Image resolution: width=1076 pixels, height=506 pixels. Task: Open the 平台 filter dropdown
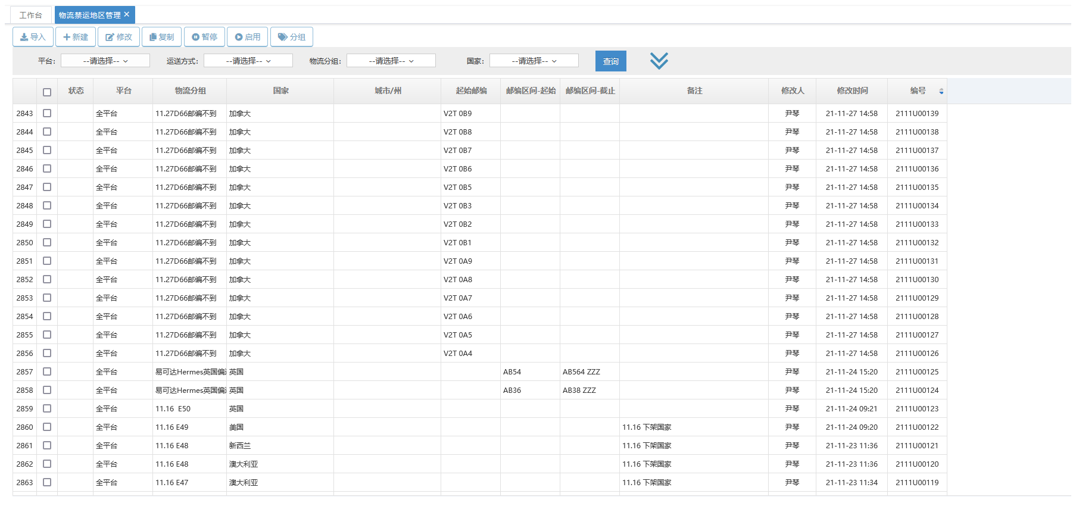(105, 61)
